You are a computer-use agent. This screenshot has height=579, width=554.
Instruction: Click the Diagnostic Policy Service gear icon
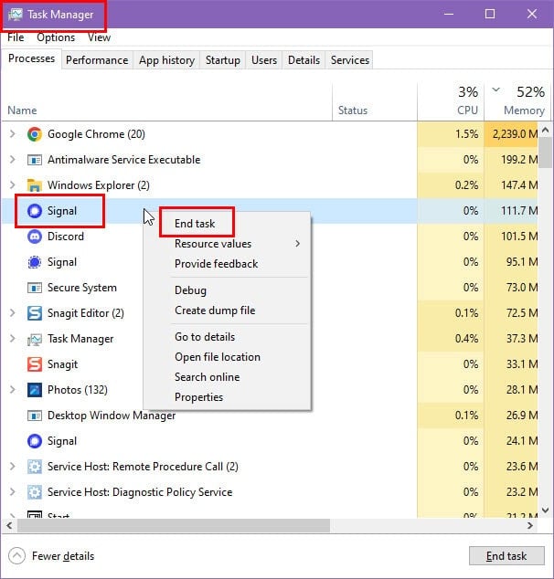(35, 492)
